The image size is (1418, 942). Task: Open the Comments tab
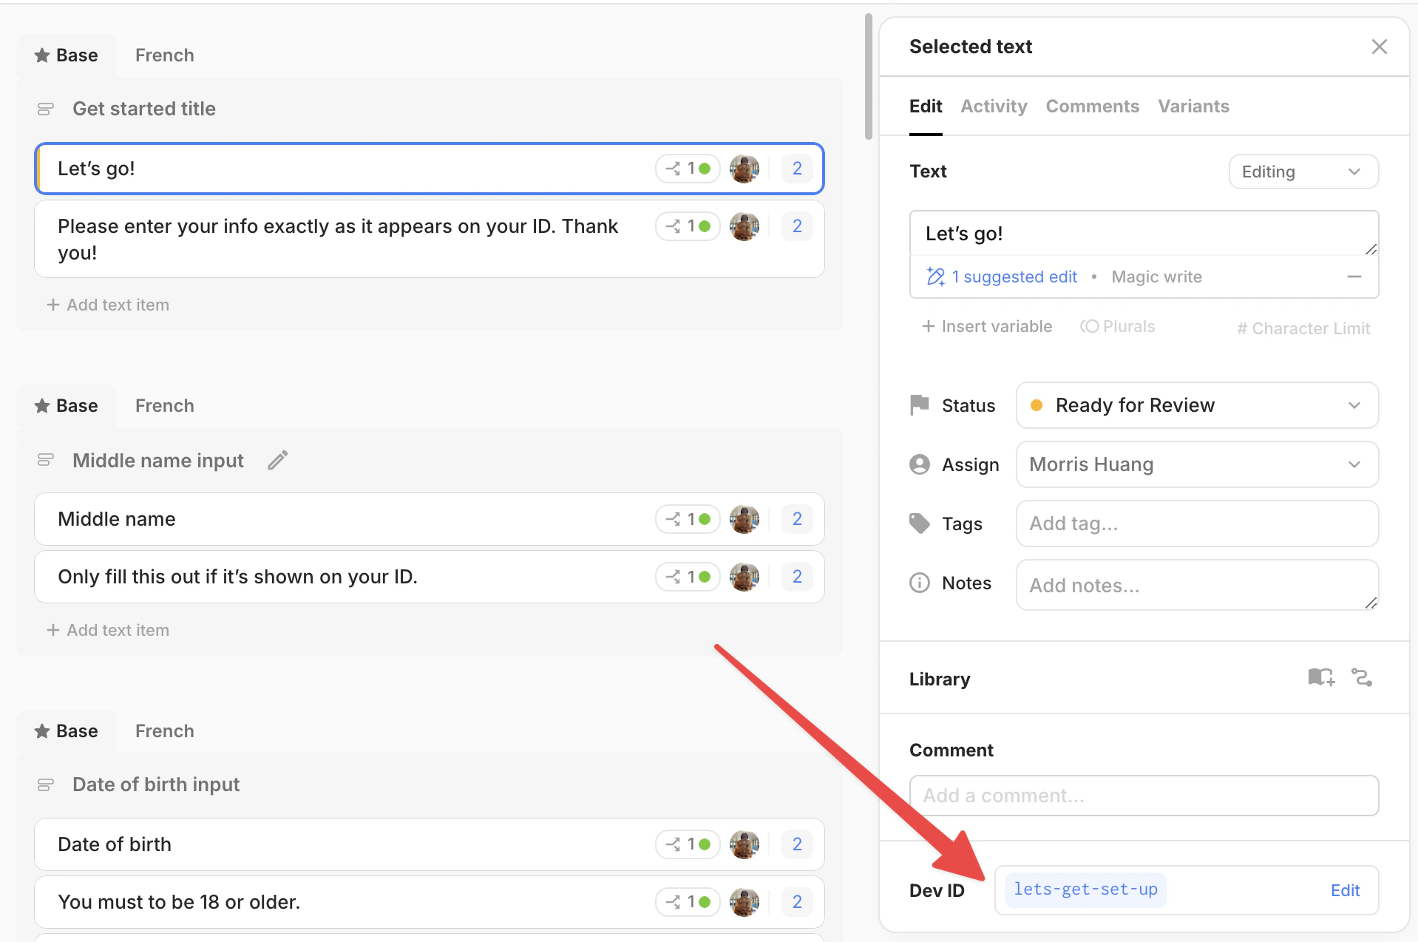(1092, 106)
